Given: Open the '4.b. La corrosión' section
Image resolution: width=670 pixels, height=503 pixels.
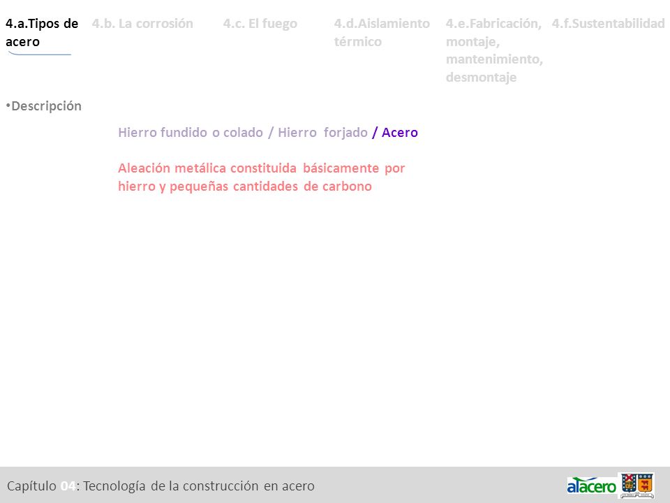Looking at the screenshot, I should point(142,24).
